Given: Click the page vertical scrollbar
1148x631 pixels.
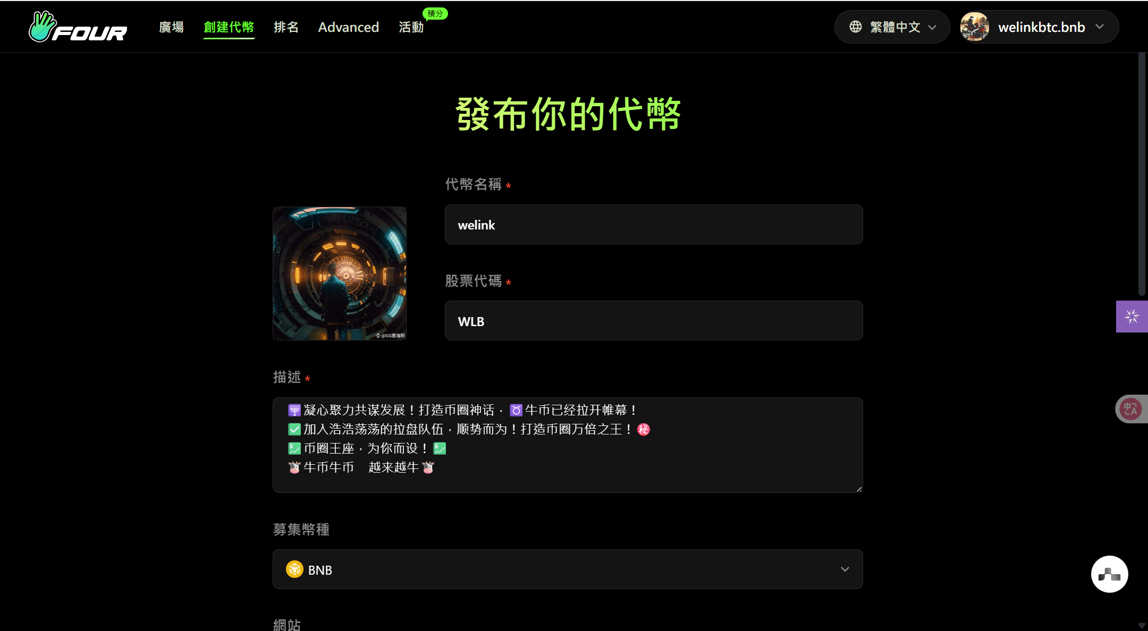Looking at the screenshot, I should (1142, 175).
